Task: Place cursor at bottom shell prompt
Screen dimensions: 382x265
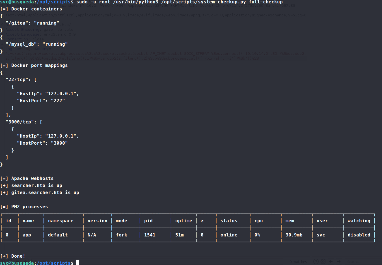Action: pyautogui.click(x=78, y=262)
